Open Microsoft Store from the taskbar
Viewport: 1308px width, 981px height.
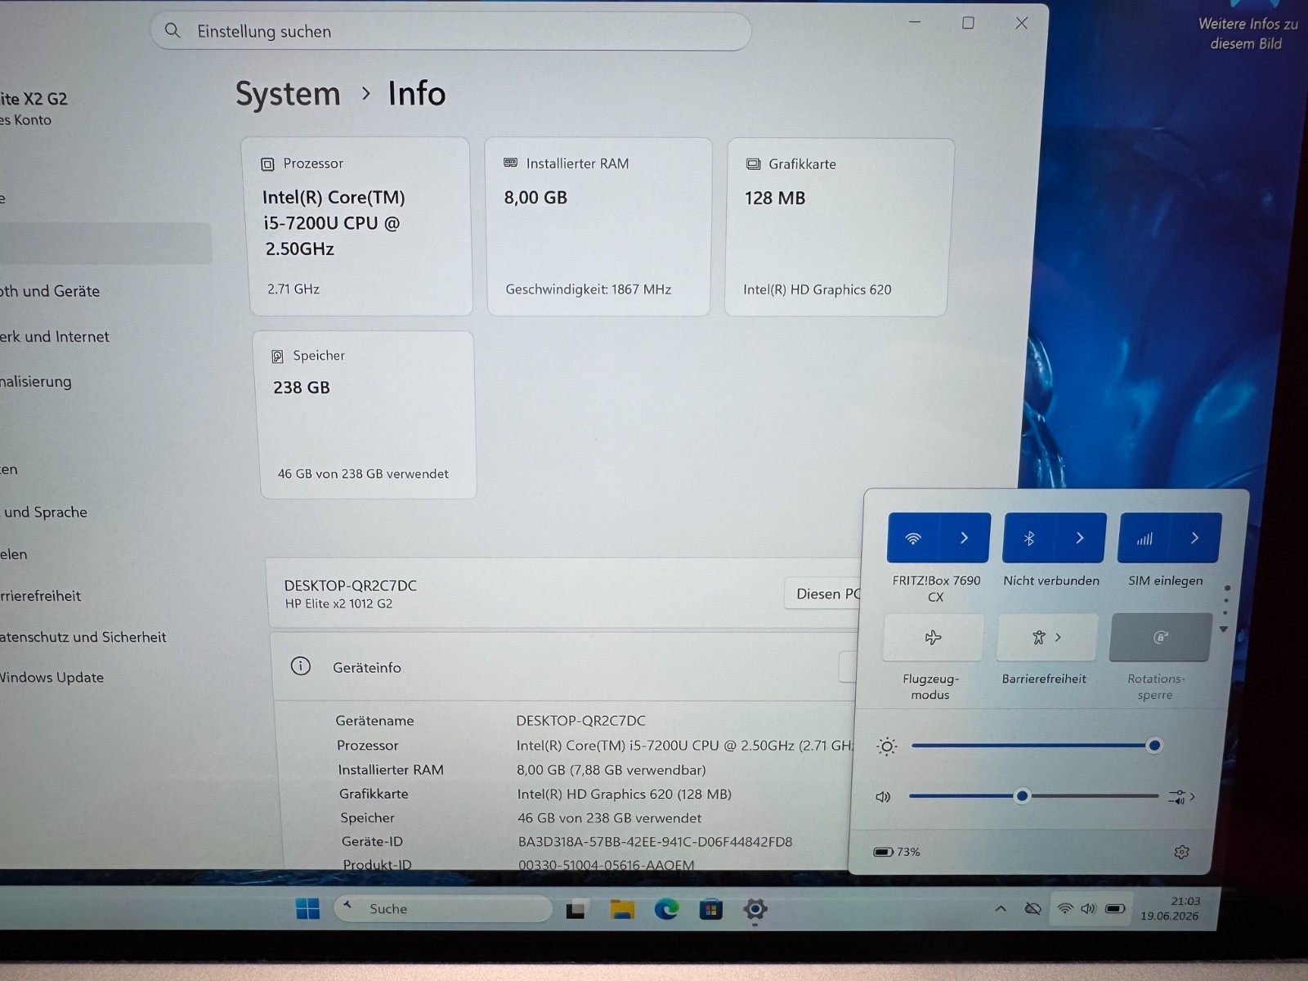710,909
